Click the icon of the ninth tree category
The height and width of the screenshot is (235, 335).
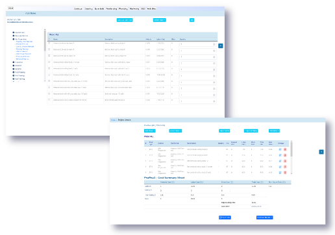click(x=14, y=79)
